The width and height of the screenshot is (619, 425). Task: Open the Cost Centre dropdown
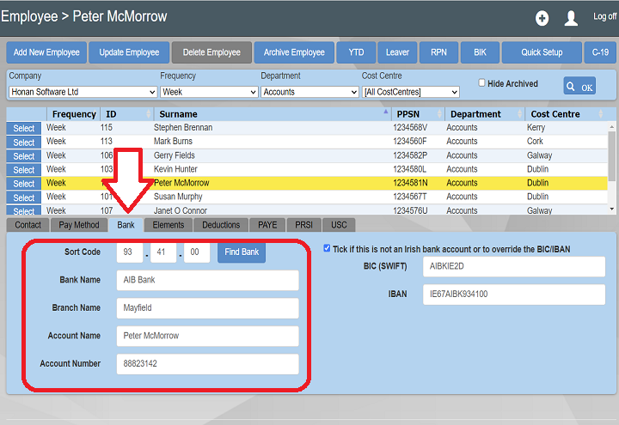pos(410,92)
